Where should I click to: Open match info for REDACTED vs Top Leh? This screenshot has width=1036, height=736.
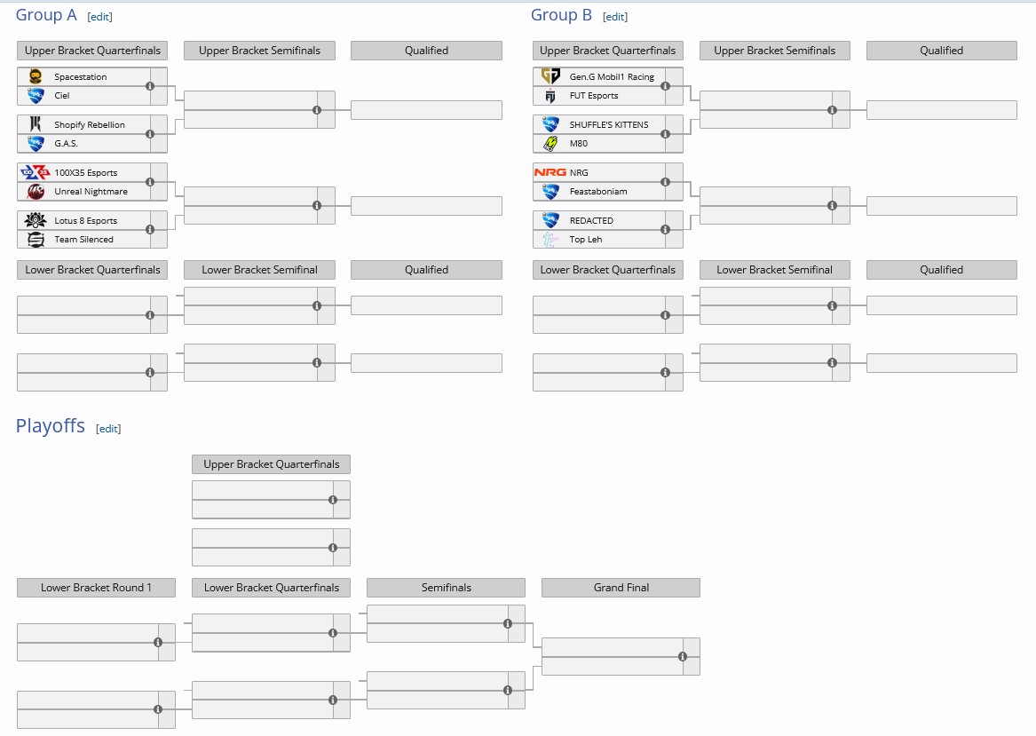click(665, 230)
